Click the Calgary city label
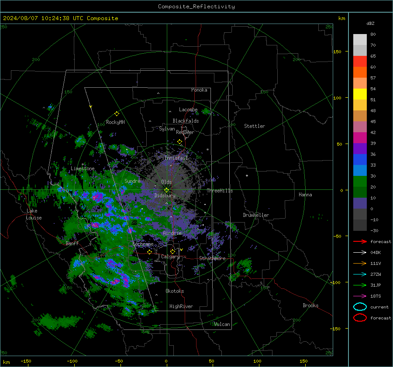This screenshot has height=367, width=393. (170, 257)
